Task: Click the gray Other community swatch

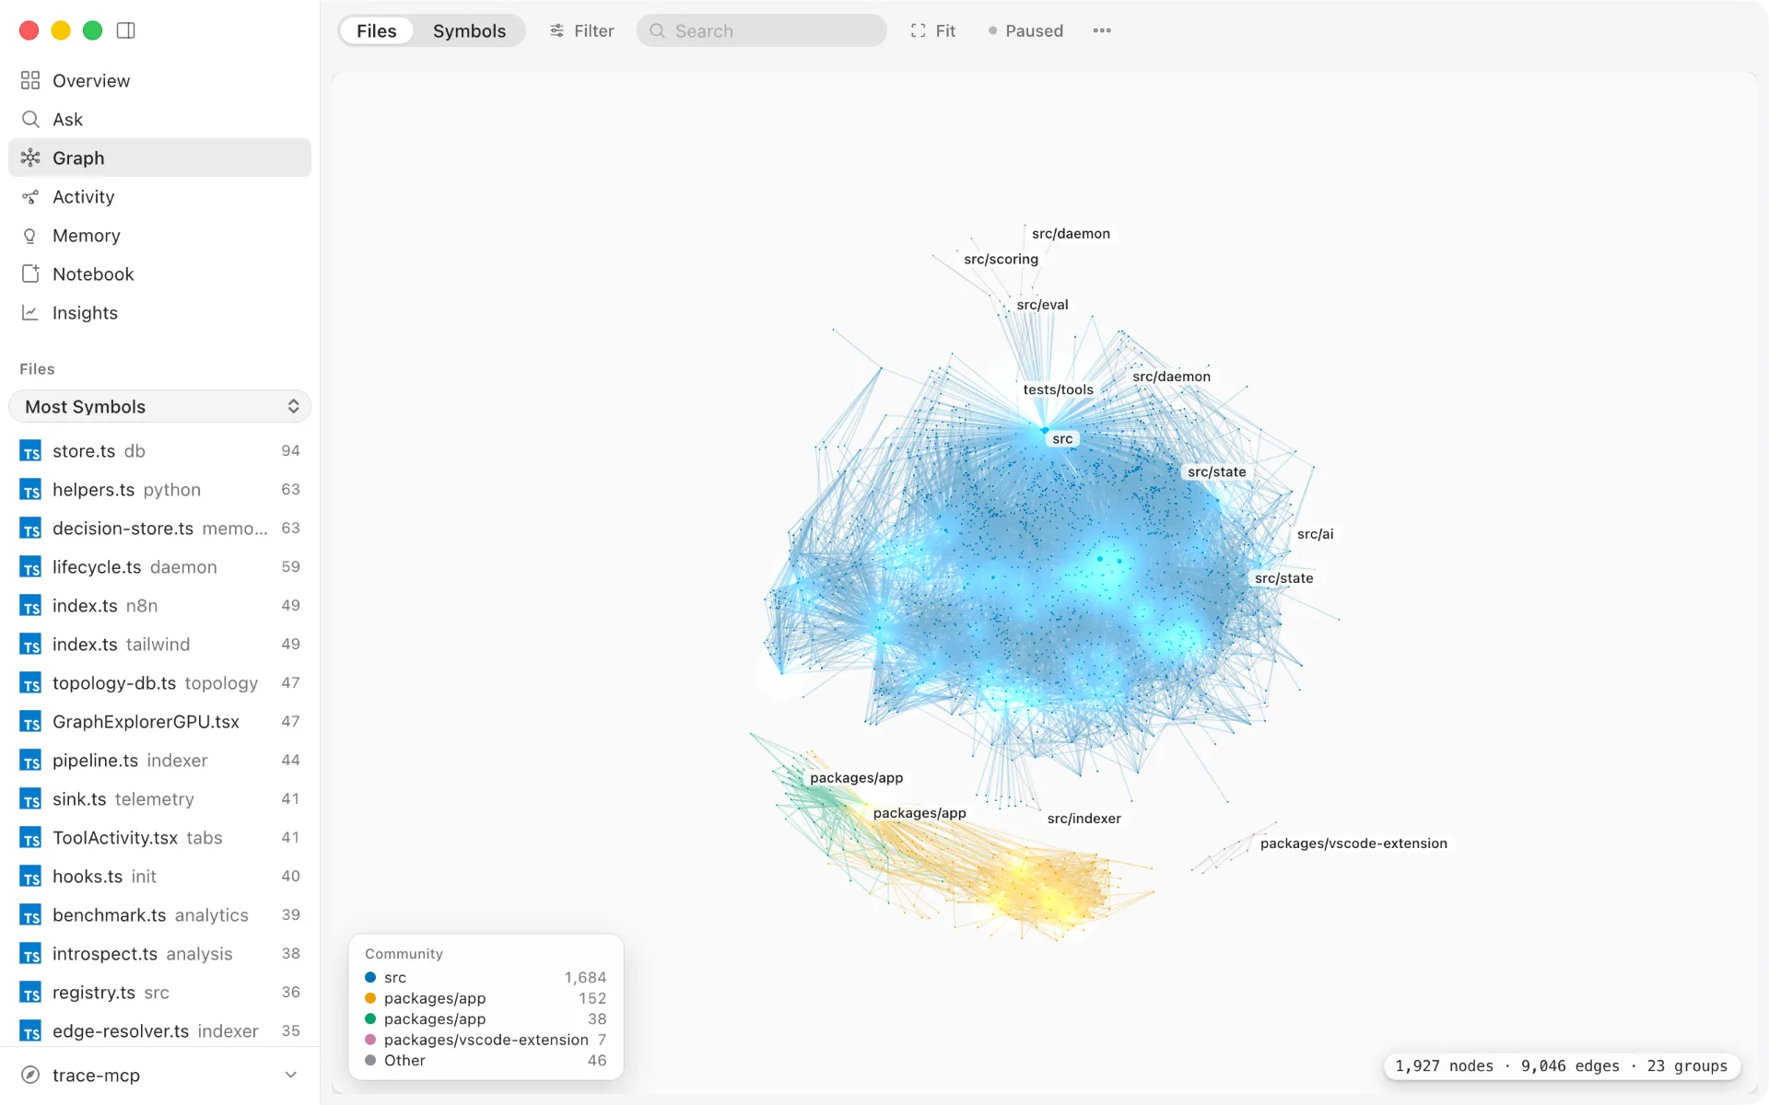Action: (x=370, y=1060)
